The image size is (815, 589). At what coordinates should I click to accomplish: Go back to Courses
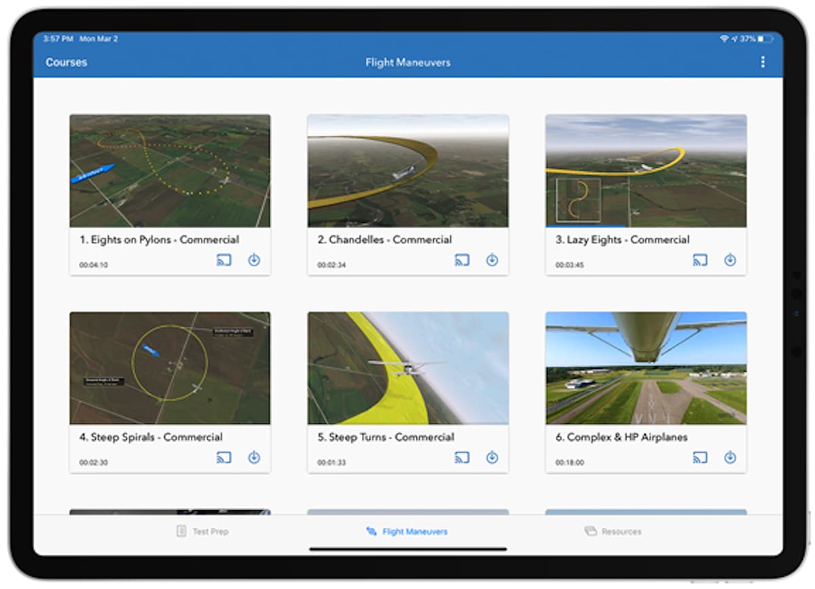[x=66, y=62]
